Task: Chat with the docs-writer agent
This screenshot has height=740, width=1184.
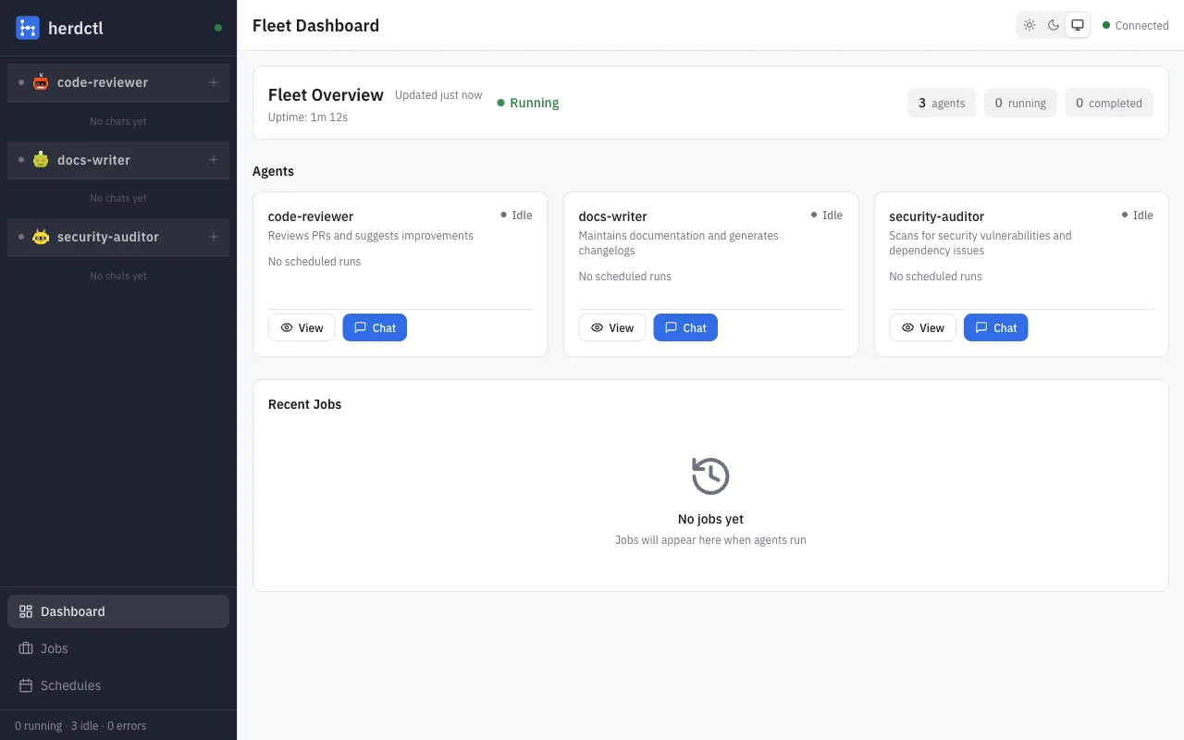Action: [x=684, y=327]
